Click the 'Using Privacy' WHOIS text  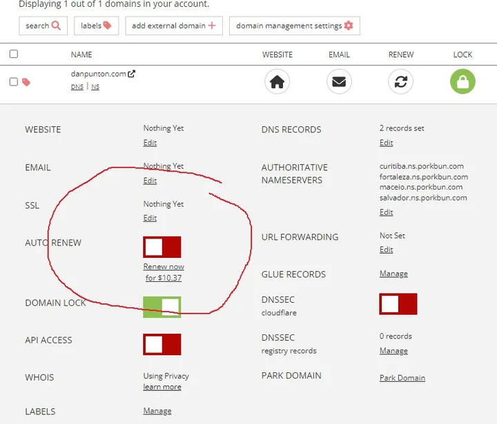click(166, 376)
